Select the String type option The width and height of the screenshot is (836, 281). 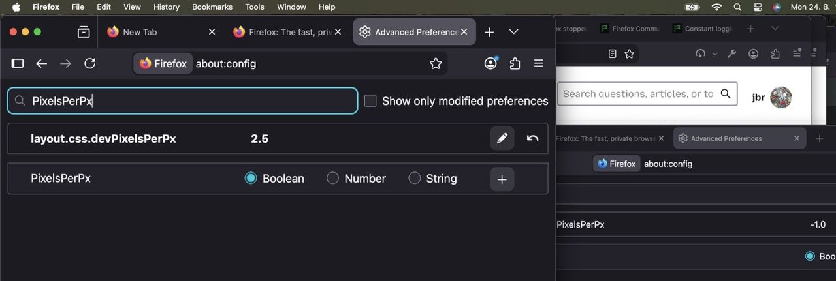pyautogui.click(x=415, y=178)
